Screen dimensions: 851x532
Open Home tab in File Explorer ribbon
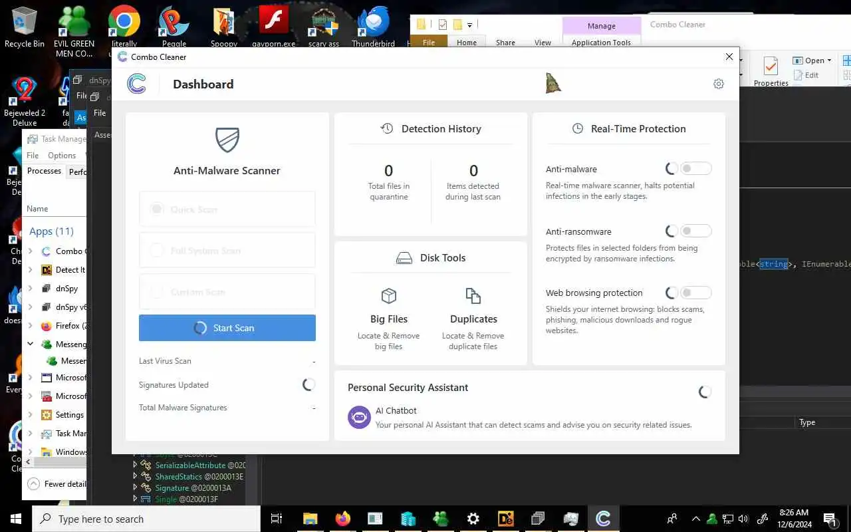click(466, 43)
